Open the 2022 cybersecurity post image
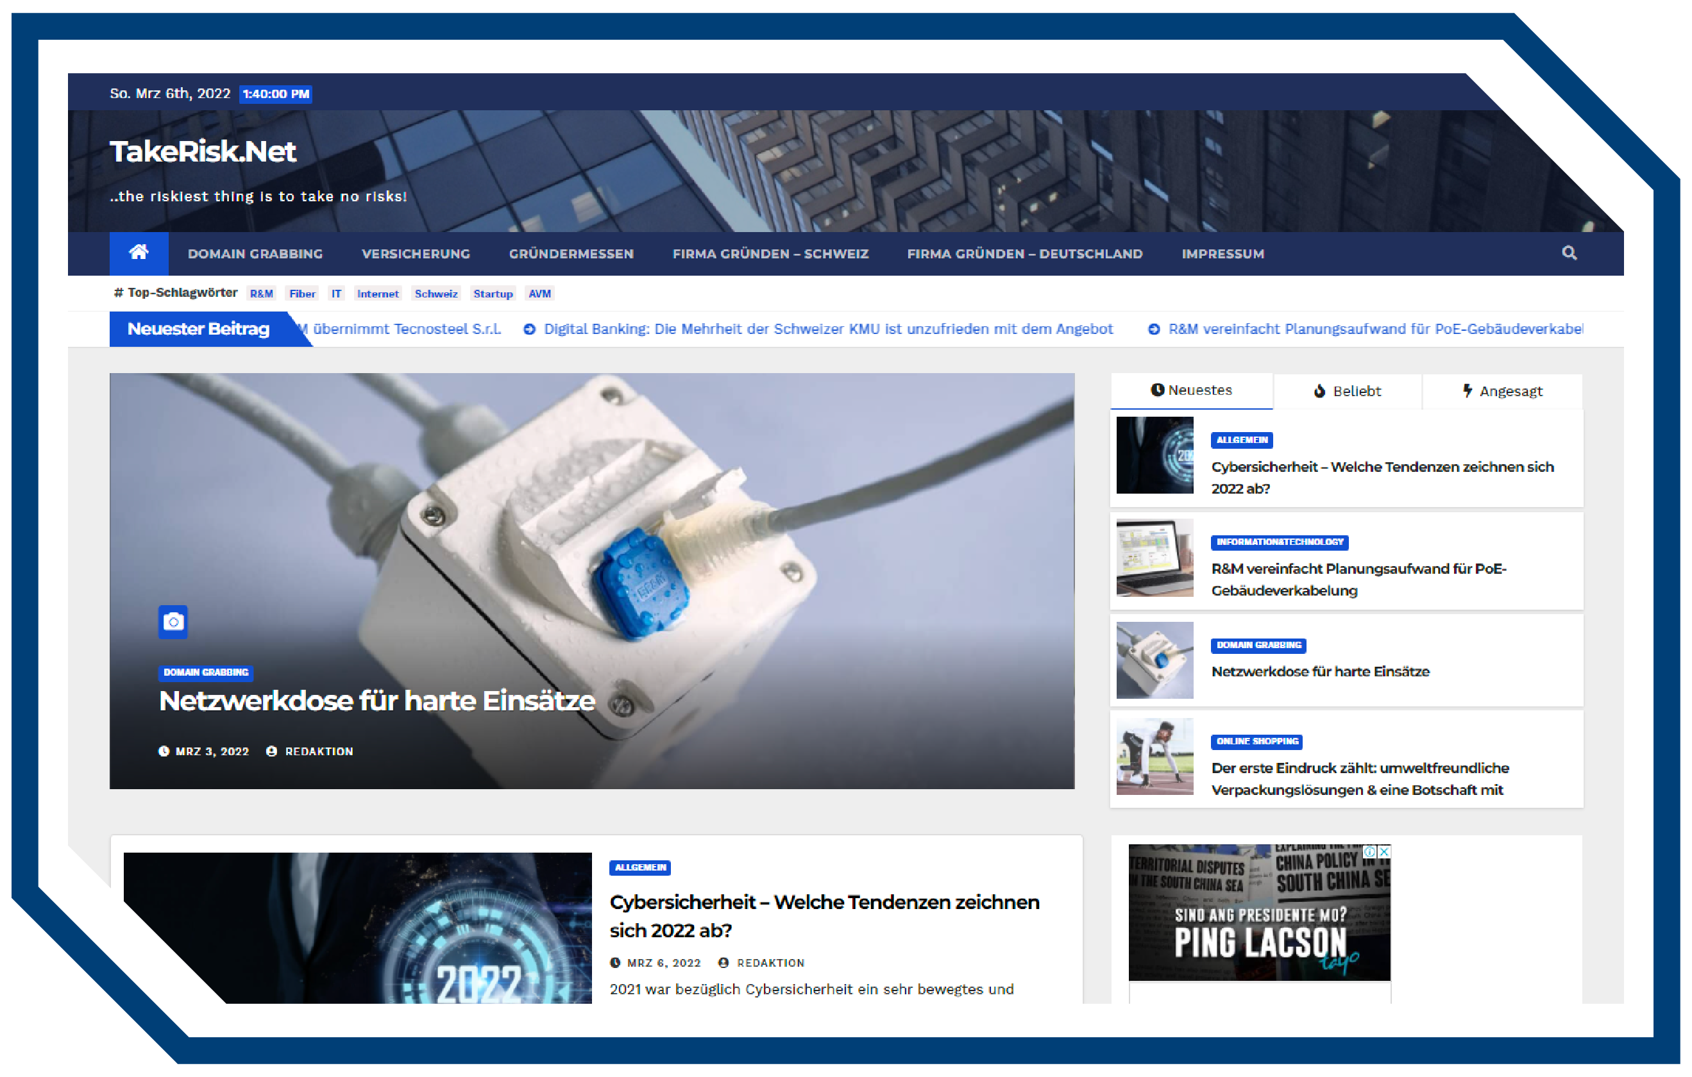Screen dimensions: 1692x1077 [x=358, y=928]
